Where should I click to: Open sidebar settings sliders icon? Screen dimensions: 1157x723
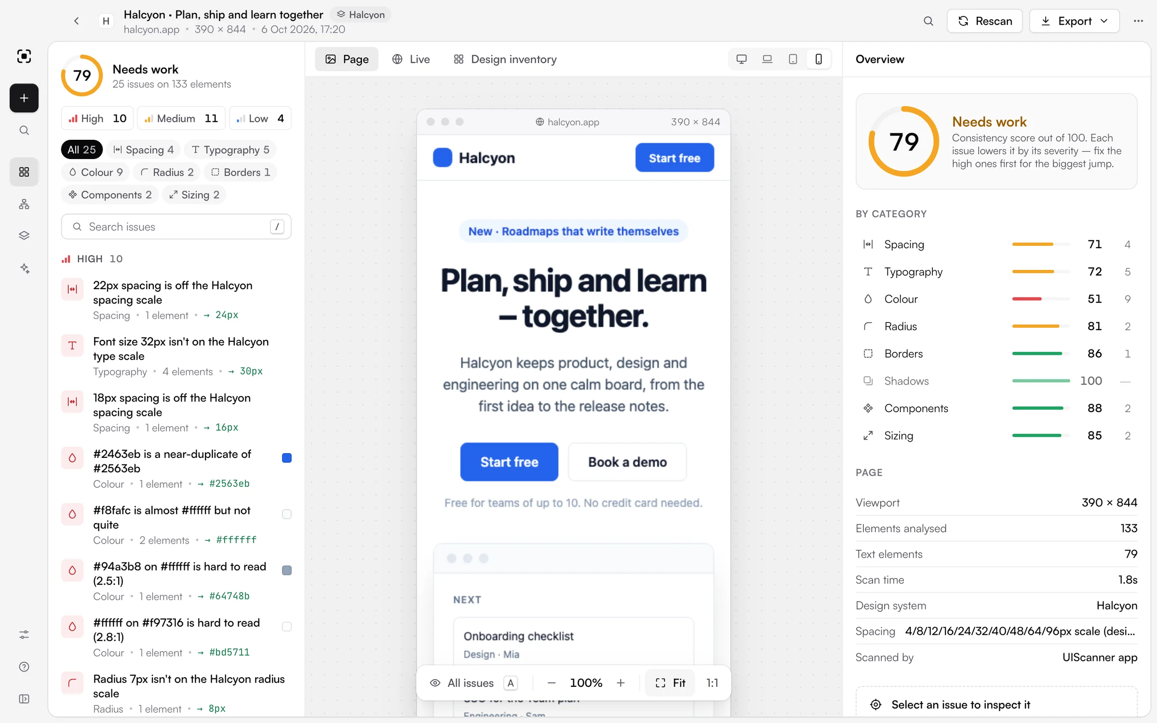click(24, 634)
